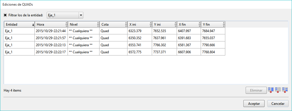292x111 pixels.
Task: Select the Y ini value 7637.961
Action: [165, 38]
